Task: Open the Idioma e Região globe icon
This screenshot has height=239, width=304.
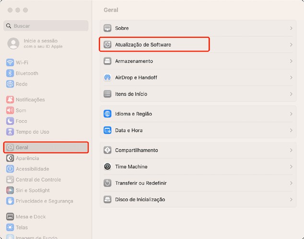Action: [107, 114]
